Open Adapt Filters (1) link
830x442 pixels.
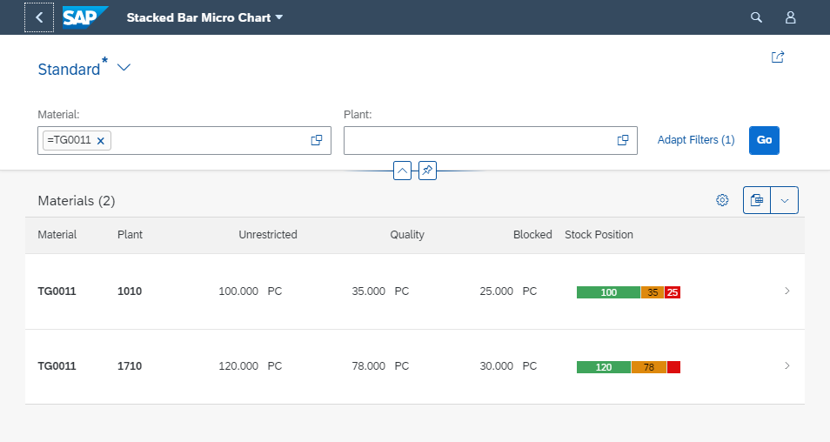[x=696, y=140]
